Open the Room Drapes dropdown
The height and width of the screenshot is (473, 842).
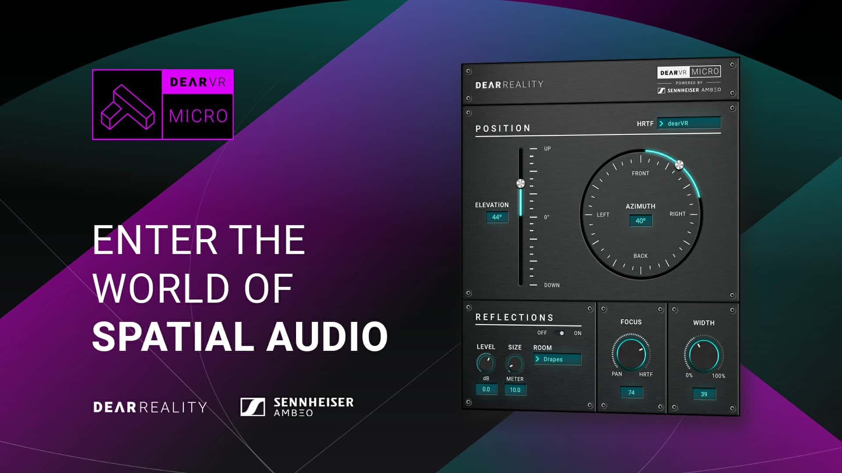(x=557, y=359)
